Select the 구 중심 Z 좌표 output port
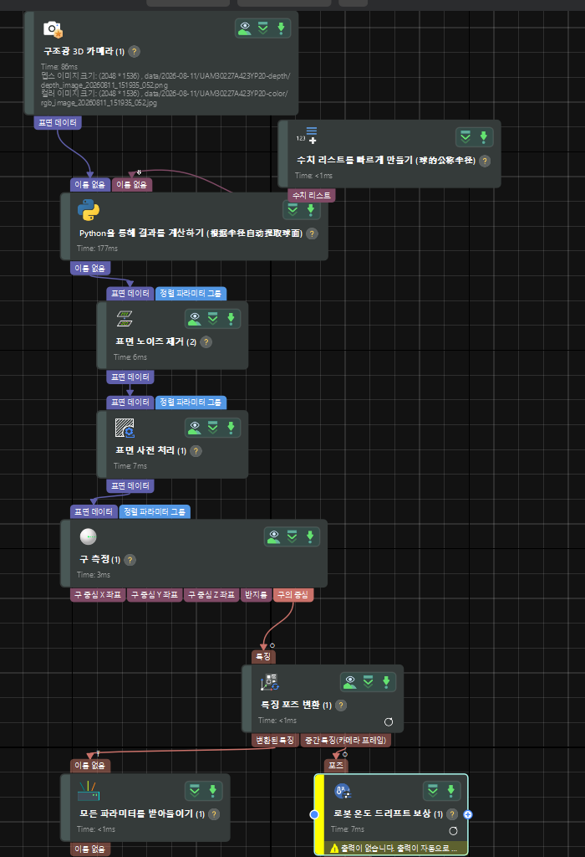 [211, 595]
